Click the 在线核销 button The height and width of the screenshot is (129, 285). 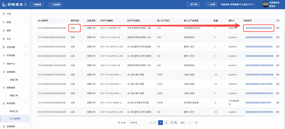(55, 5)
